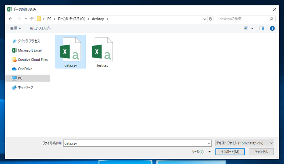Change the view layout icon
Screen dimensions: 284x164
[x=246, y=28]
